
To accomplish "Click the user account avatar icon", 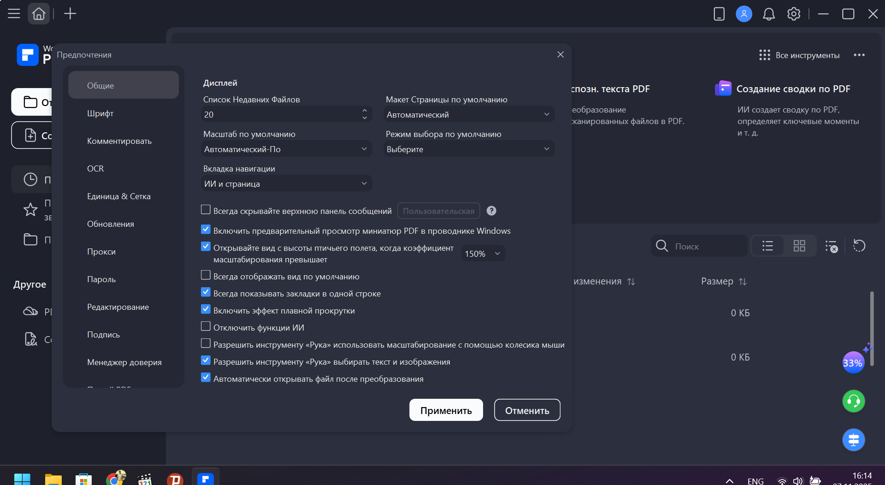I will tap(743, 14).
